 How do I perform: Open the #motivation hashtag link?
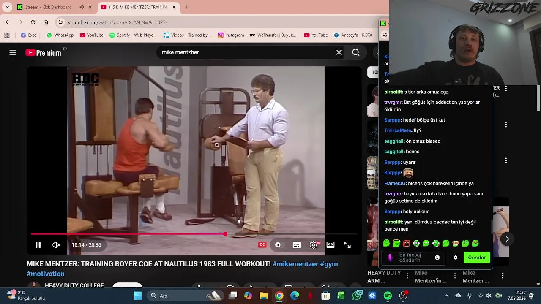pos(46,274)
